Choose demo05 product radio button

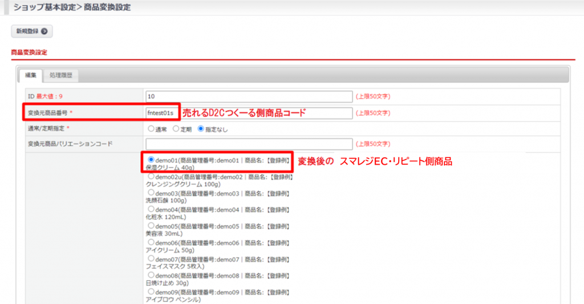click(x=151, y=226)
